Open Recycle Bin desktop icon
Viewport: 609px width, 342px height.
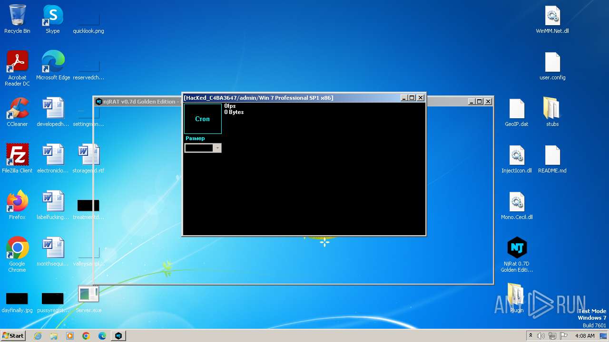17,19
